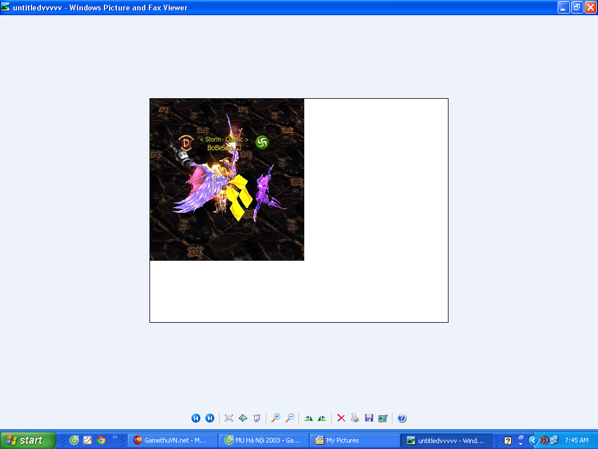Rotate the picture counterclockwise
This screenshot has height=449, width=598.
pos(322,418)
